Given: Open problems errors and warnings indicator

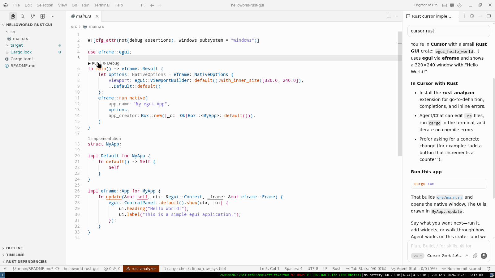Looking at the screenshot, I should [x=112, y=269].
